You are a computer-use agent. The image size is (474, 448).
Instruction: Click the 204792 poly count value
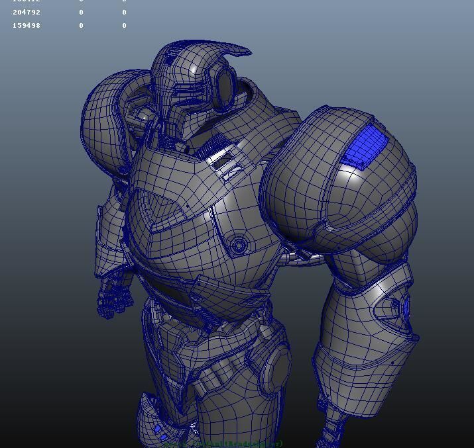coord(27,13)
